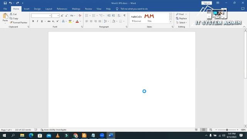
Task: Open line spacing options
Action: click(107, 21)
